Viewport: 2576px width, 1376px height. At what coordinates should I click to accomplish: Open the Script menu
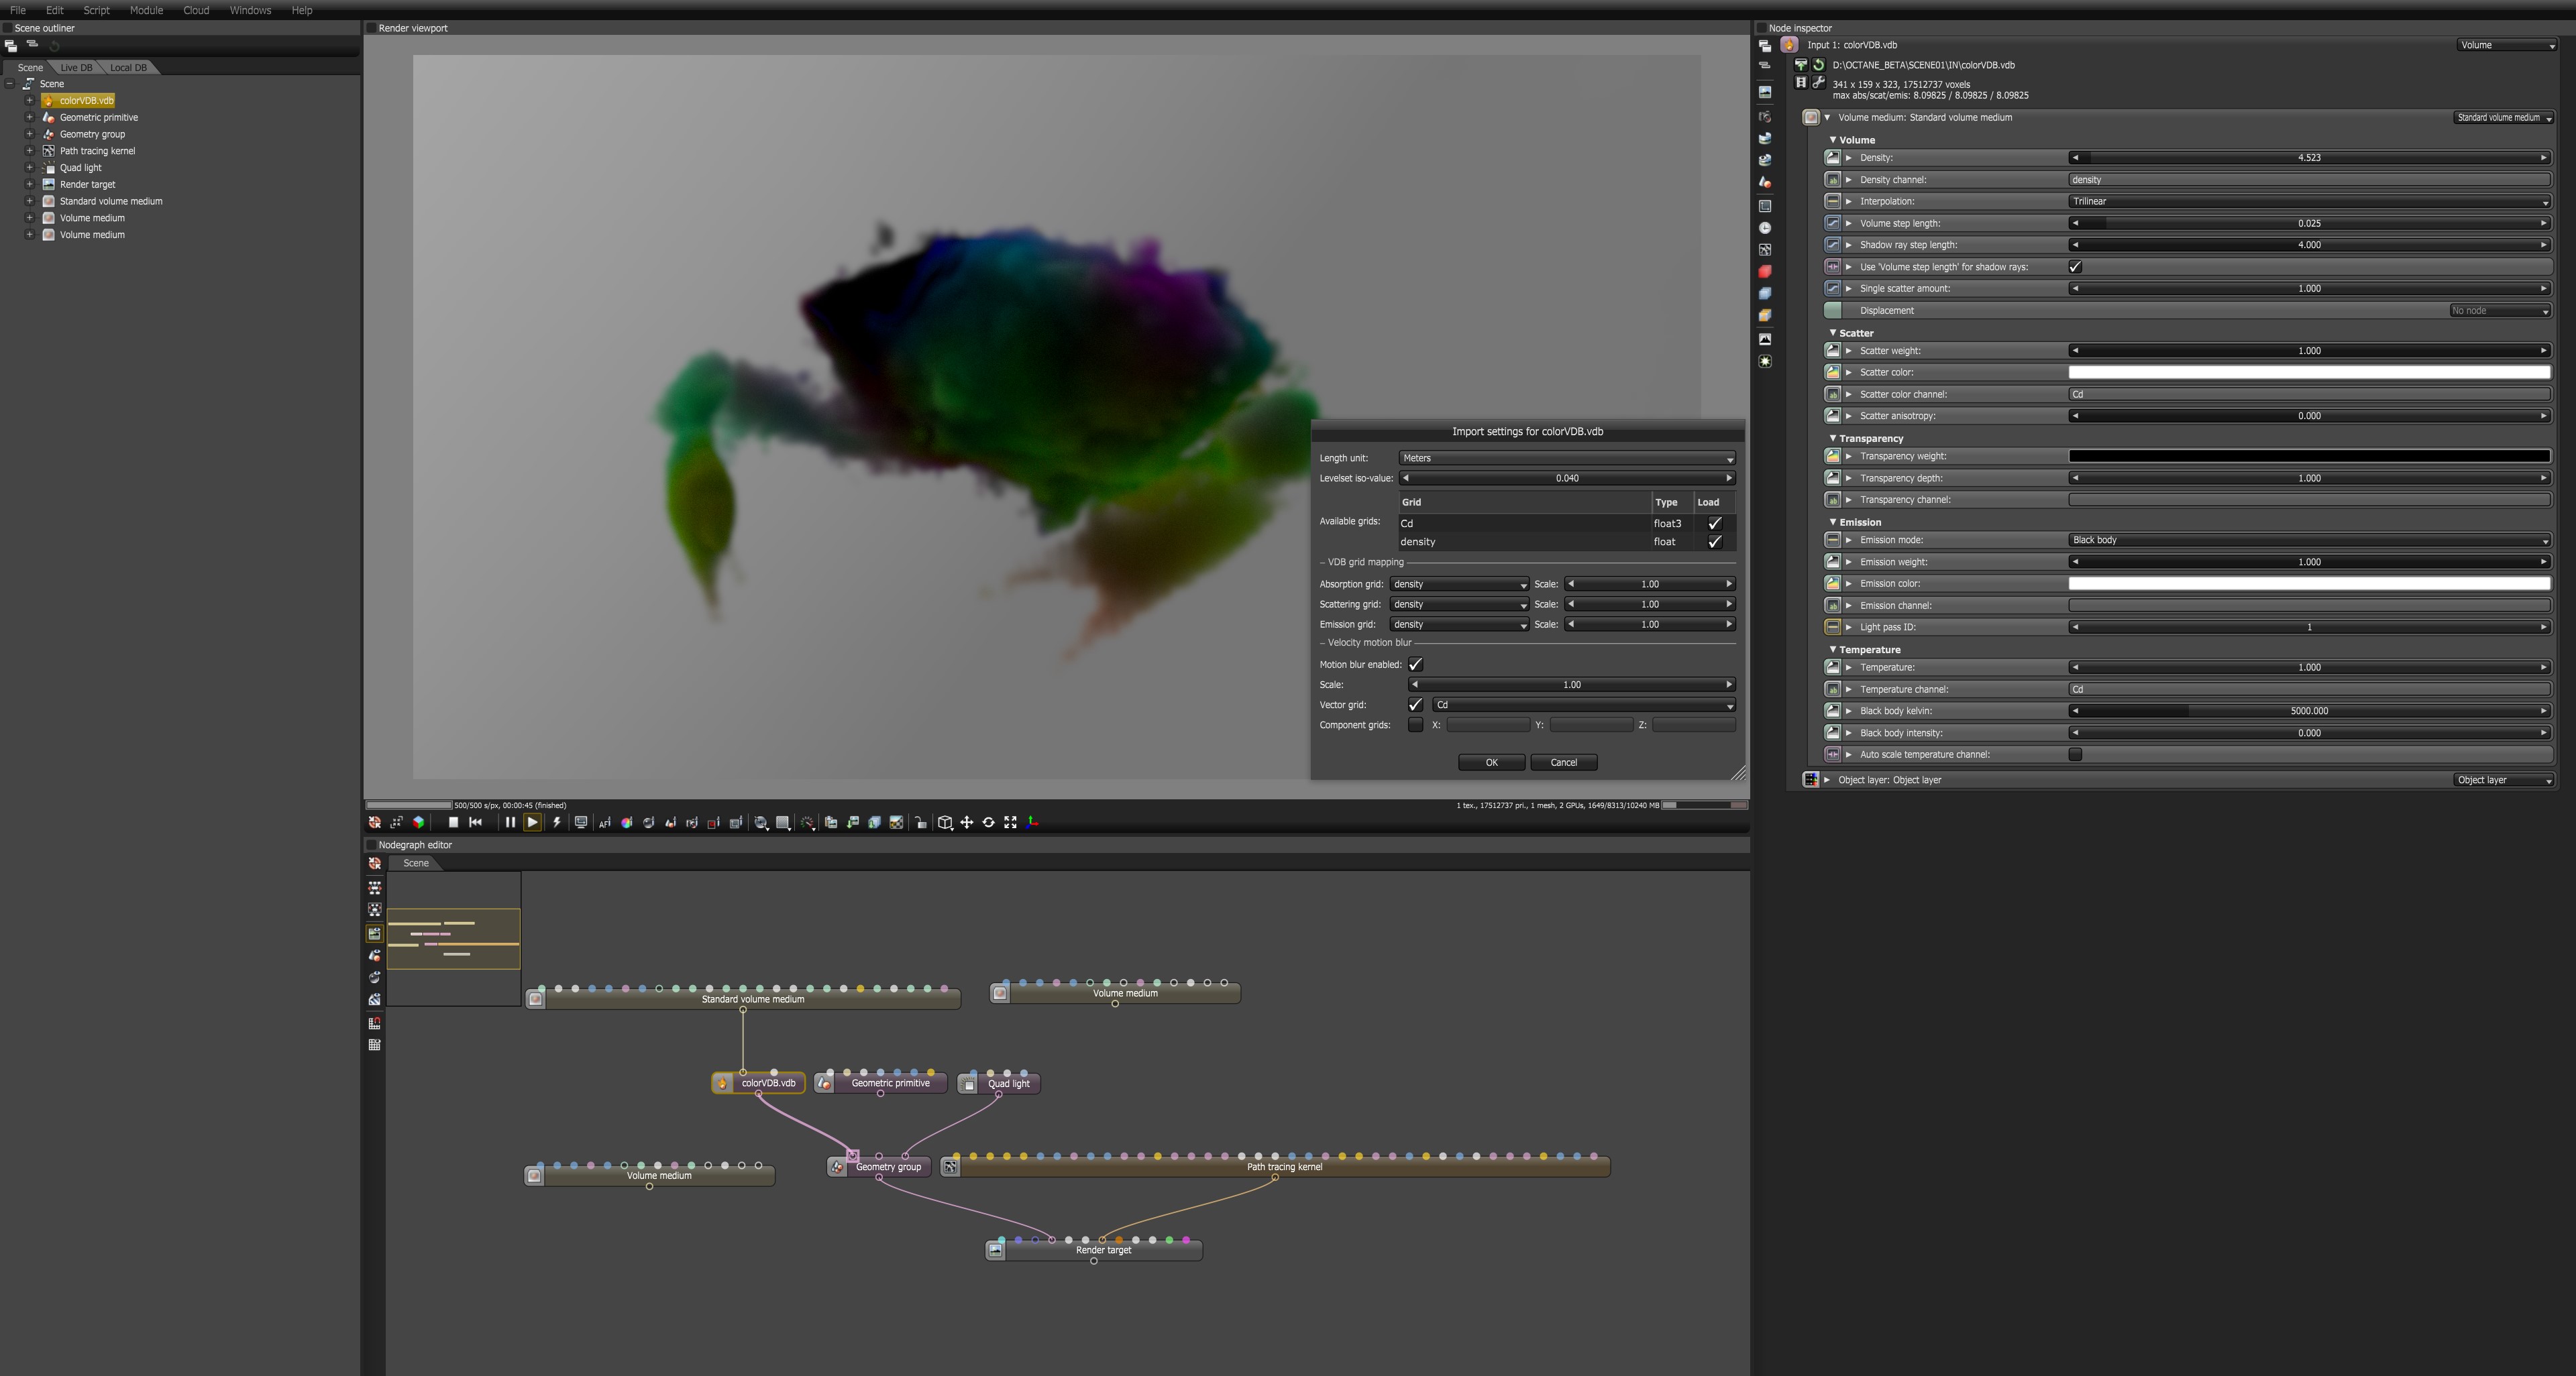pyautogui.click(x=96, y=10)
